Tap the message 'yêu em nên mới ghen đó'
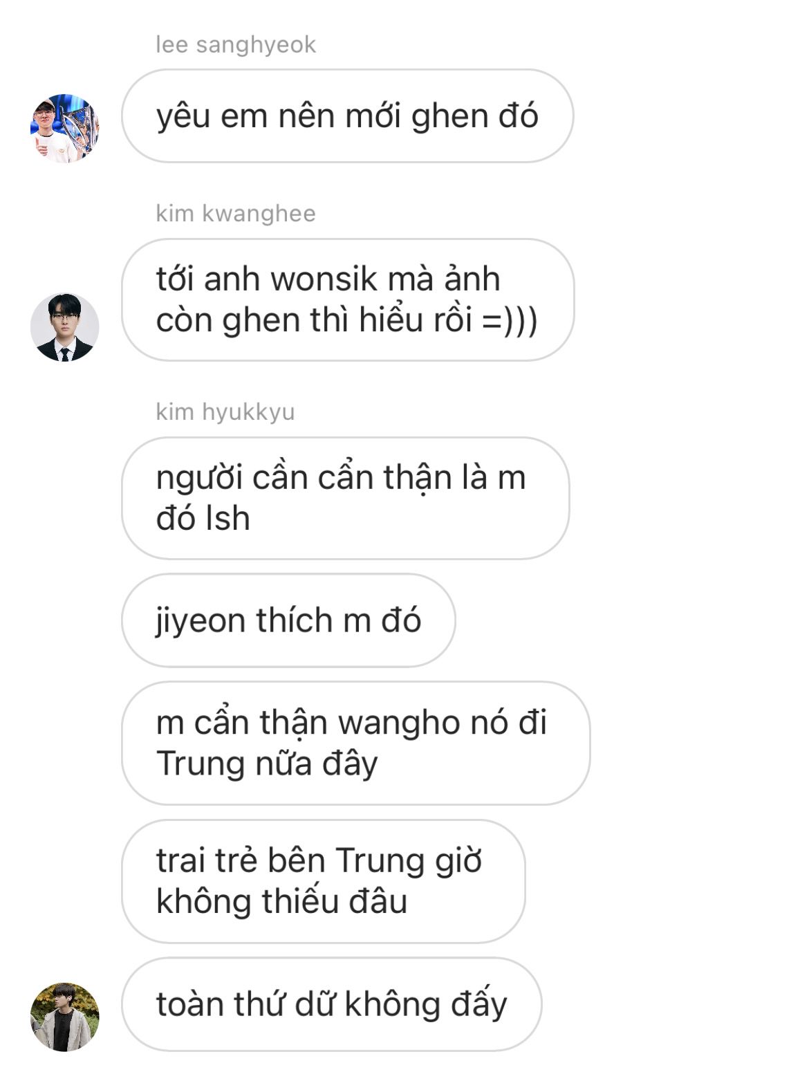 pos(348,115)
